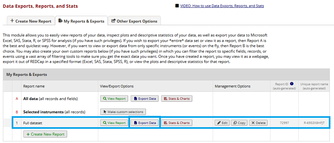
Task: Switch to the Create New Report tab
Action: click(31, 21)
